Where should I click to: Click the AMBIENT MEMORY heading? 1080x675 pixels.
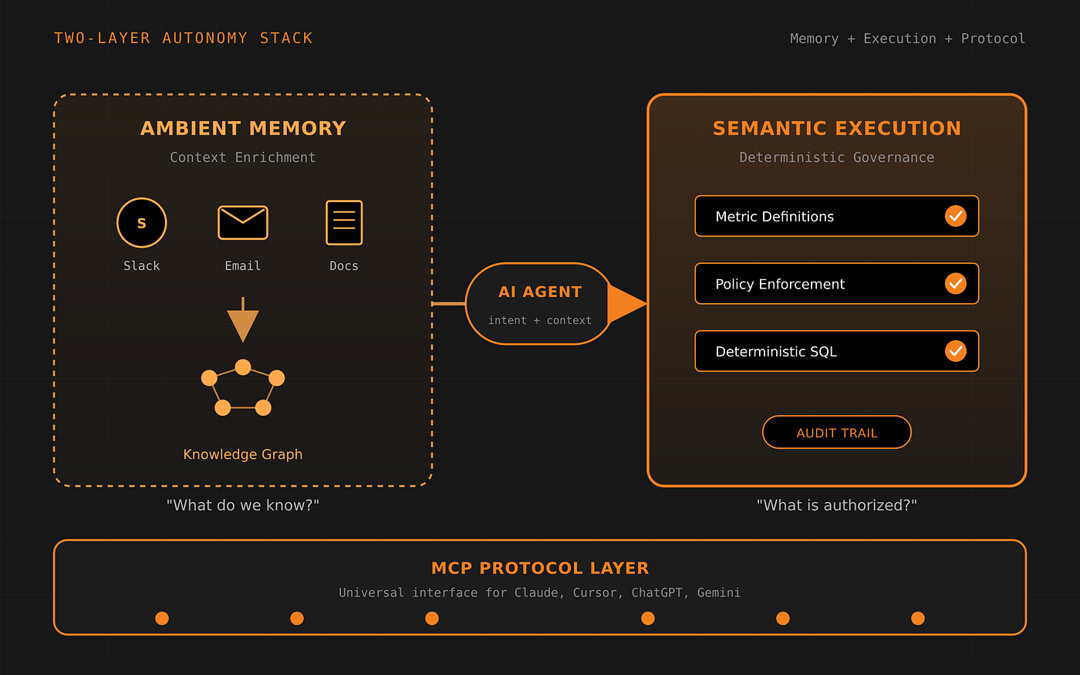tap(243, 128)
